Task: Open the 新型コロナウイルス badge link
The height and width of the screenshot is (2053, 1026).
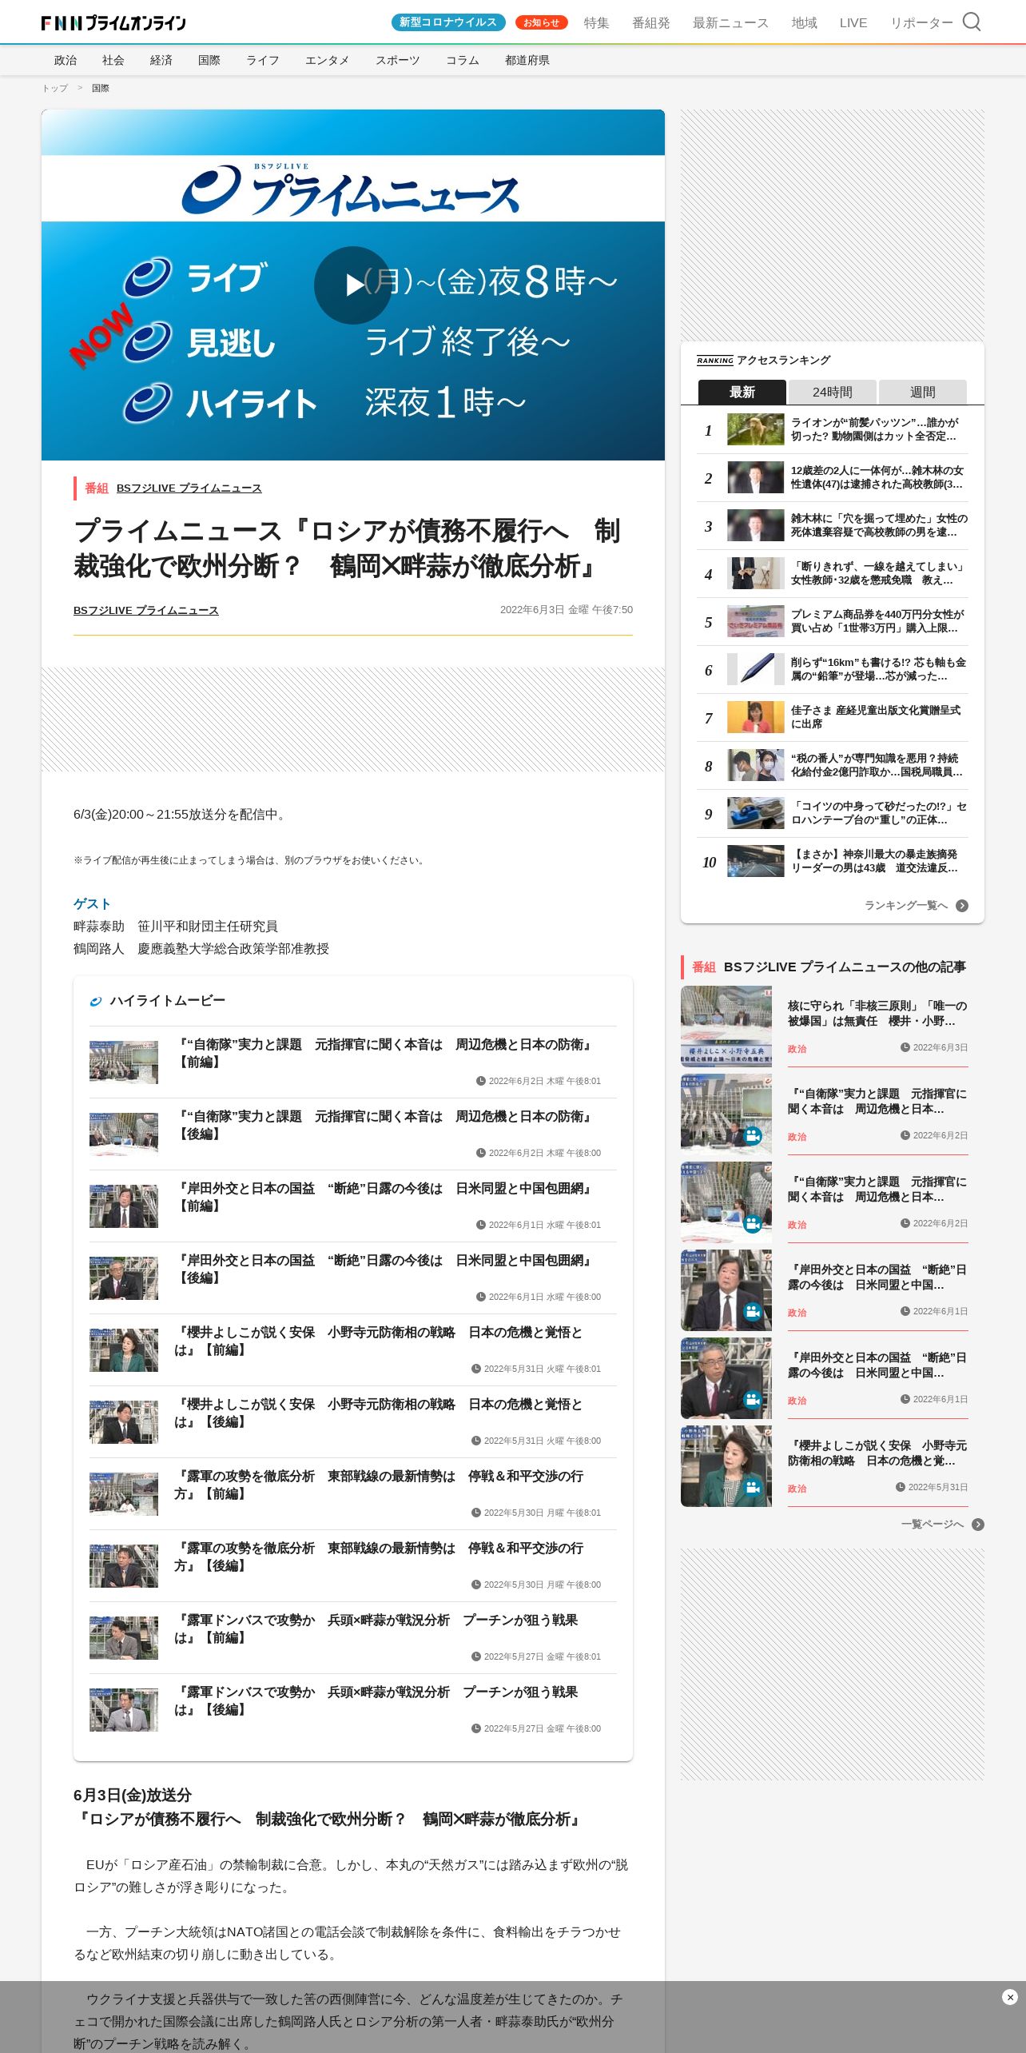Action: (448, 22)
